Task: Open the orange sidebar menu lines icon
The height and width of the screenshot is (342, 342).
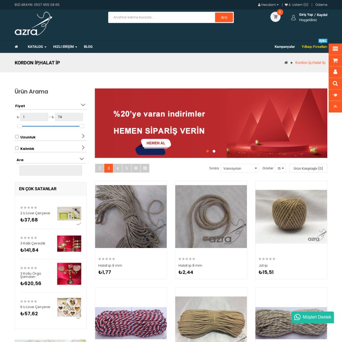Action: click(x=335, y=49)
